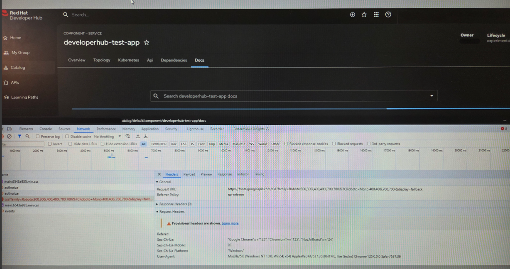Switch to the Kubernetes tab
Image resolution: width=510 pixels, height=269 pixels.
pos(129,60)
